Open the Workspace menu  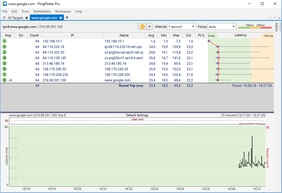[x=63, y=11]
